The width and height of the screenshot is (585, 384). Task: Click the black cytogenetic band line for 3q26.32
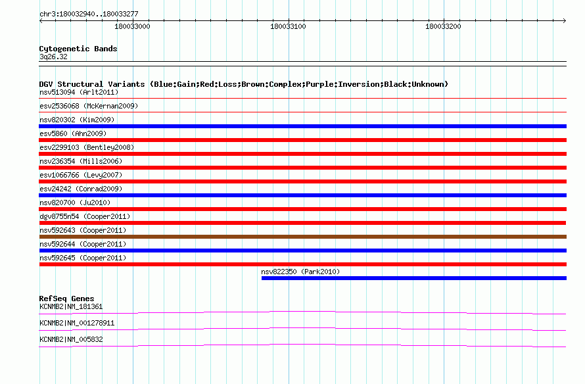pyautogui.click(x=302, y=64)
